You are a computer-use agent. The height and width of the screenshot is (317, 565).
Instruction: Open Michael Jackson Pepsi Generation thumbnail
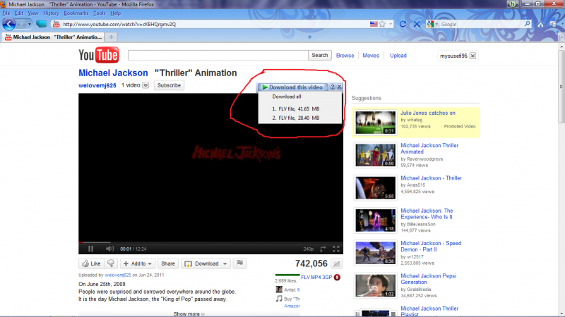(375, 285)
